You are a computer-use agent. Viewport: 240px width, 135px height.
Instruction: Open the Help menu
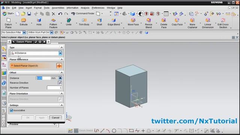(120, 8)
